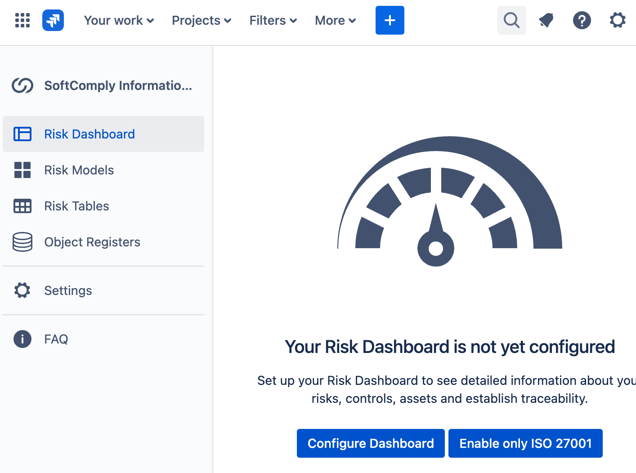Click the Jira logo icon

[53, 20]
